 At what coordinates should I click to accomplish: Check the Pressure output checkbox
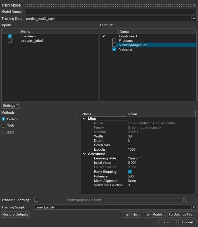pyautogui.click(x=114, y=40)
